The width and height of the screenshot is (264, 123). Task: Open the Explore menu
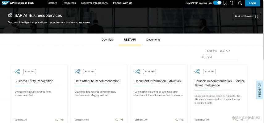52,3
